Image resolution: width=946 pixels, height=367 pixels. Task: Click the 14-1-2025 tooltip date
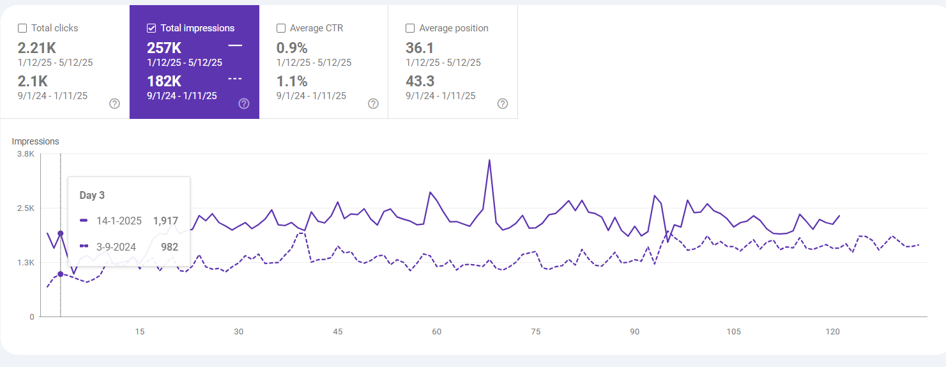pos(118,220)
